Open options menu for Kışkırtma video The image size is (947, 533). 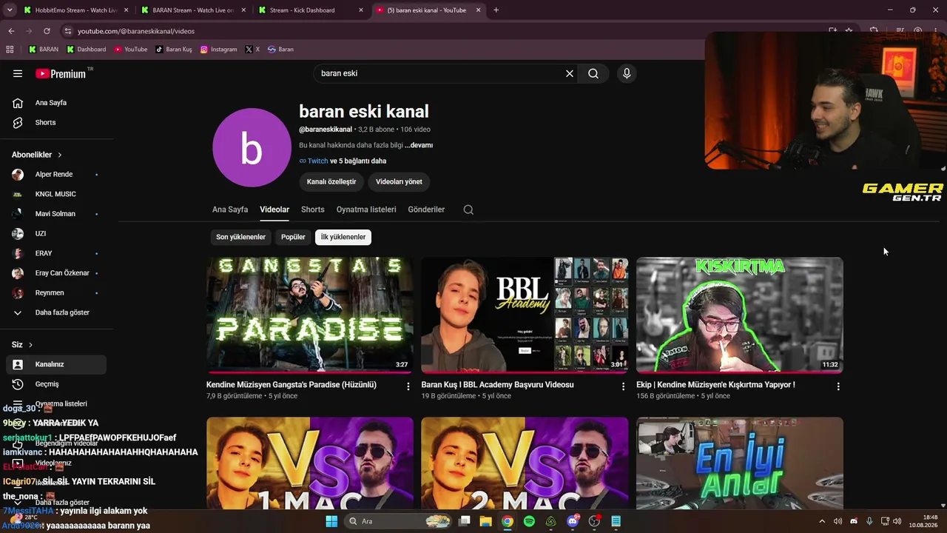pyautogui.click(x=838, y=386)
